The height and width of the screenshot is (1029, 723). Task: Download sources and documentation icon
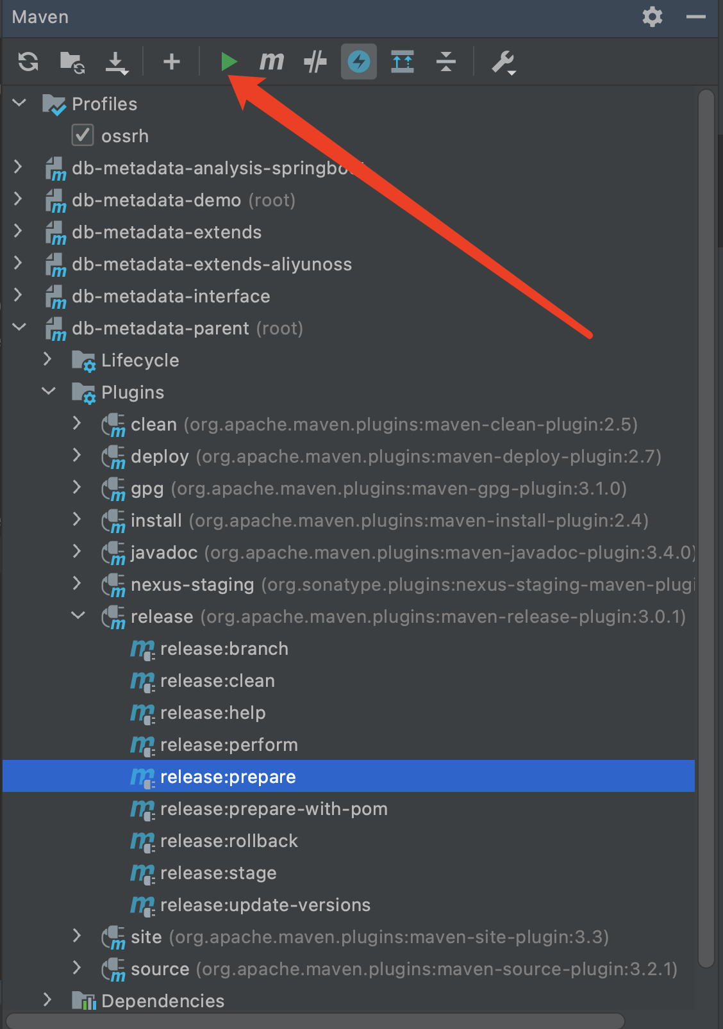(117, 63)
